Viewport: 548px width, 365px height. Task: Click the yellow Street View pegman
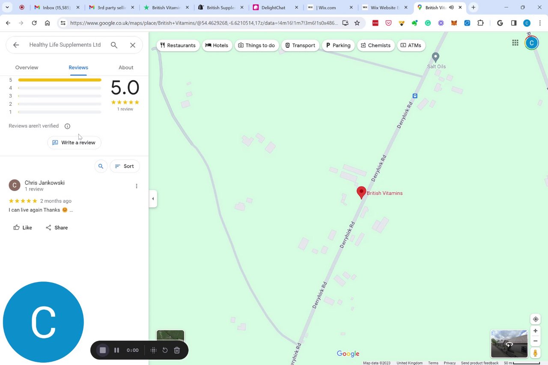pos(535,353)
